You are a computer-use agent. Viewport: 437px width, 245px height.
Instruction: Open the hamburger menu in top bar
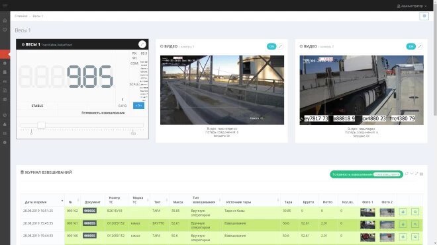point(5,5)
